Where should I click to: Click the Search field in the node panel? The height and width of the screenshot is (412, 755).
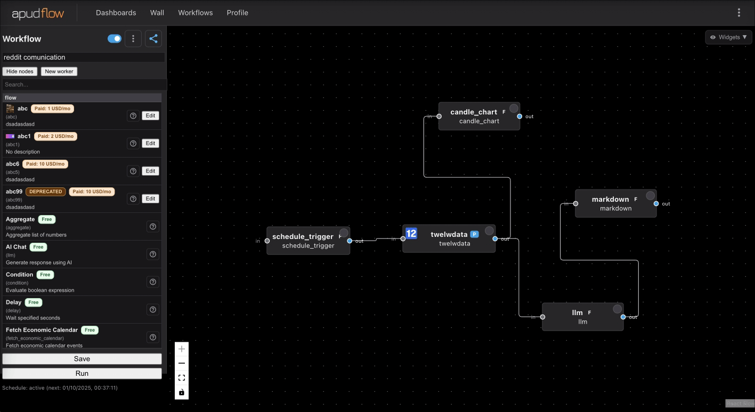pyautogui.click(x=82, y=84)
